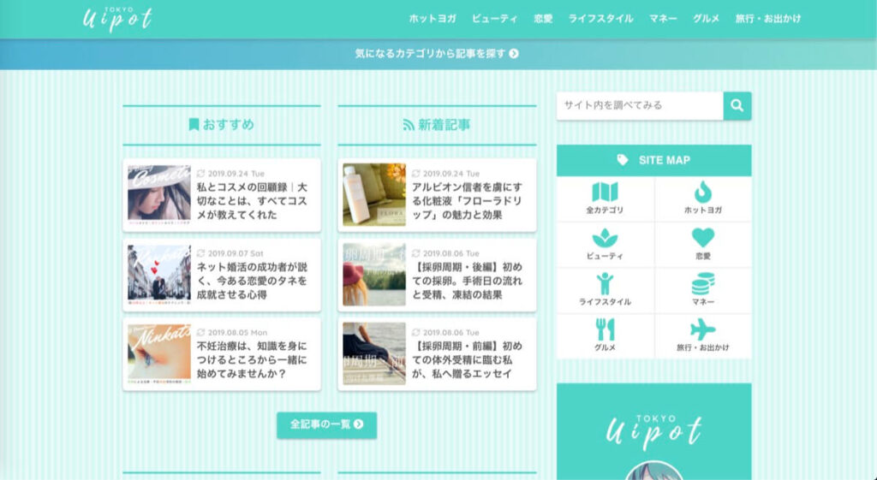Screen dimensions: 877x480
Task: Select 恋愛 in top navigation
Action: click(x=543, y=19)
